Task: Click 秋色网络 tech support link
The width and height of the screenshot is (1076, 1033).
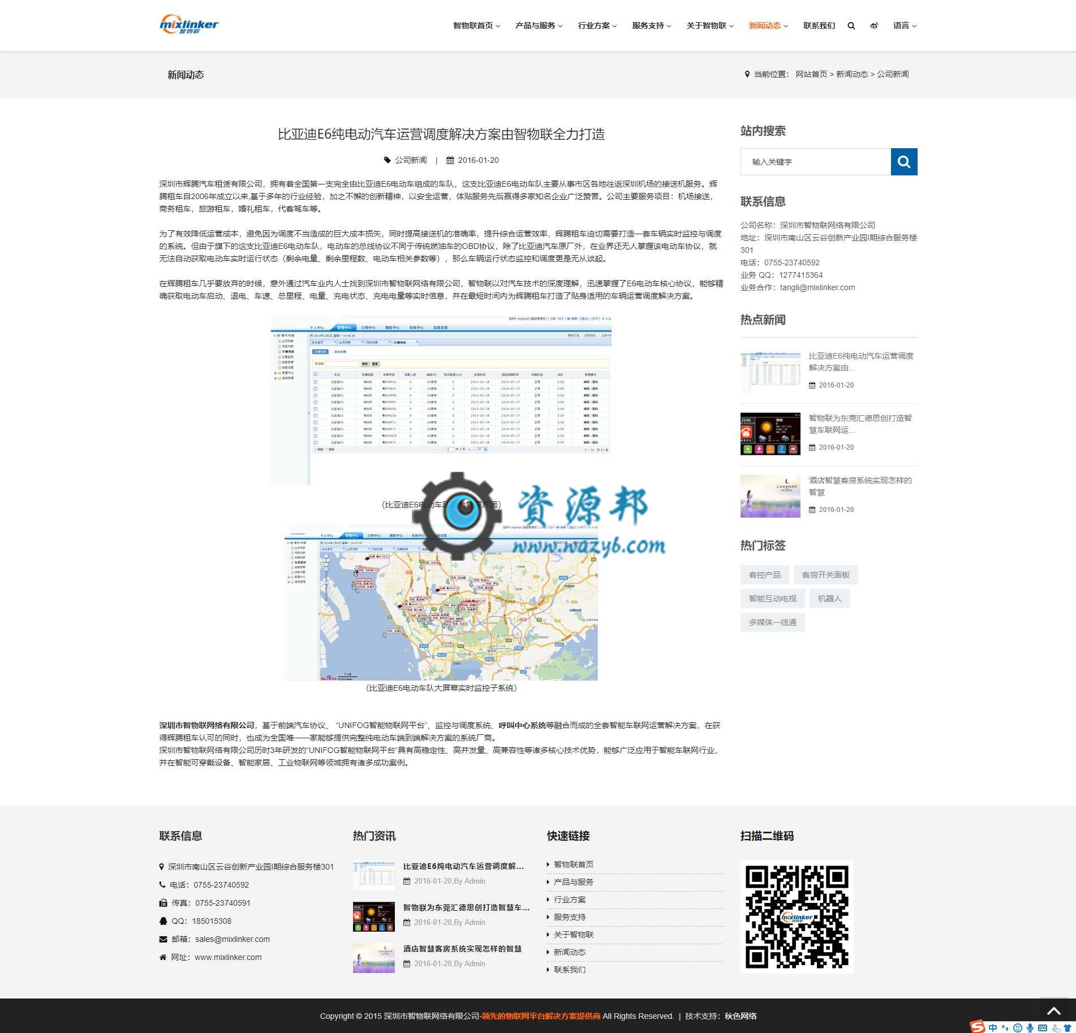Action: (741, 1016)
